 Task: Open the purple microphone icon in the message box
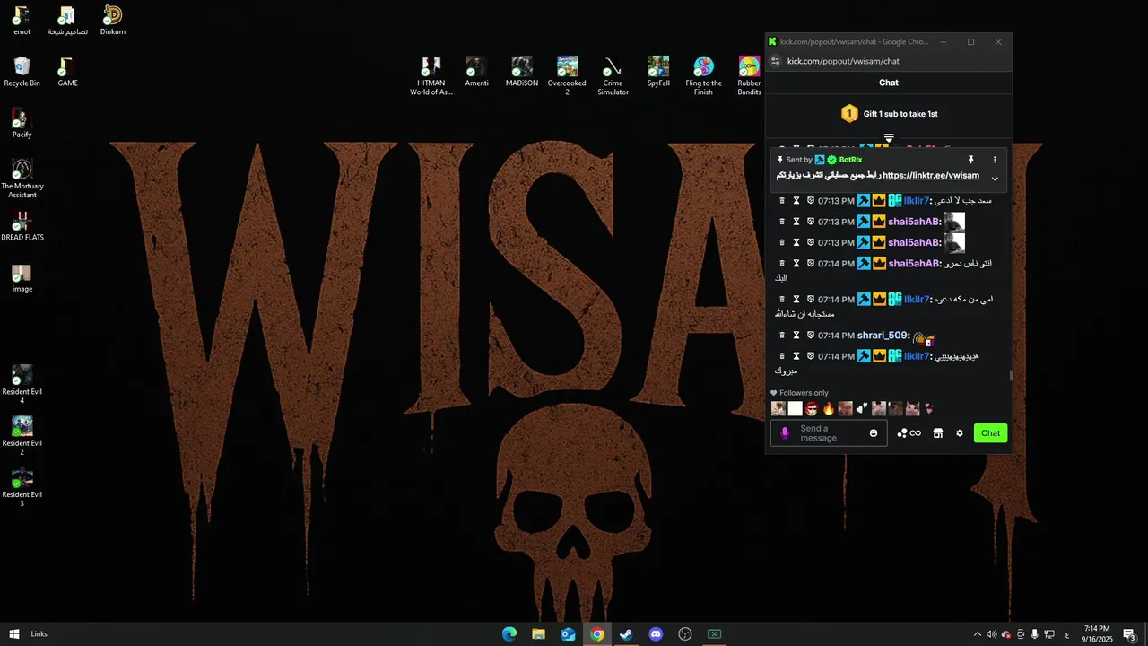[785, 433]
